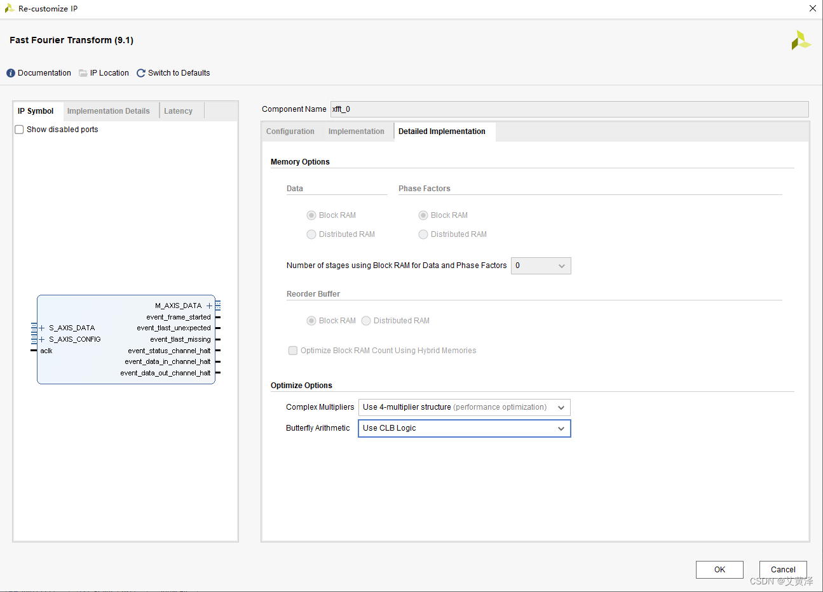The image size is (823, 592).
Task: Click the Xilinx logo at top right
Action: (x=801, y=40)
